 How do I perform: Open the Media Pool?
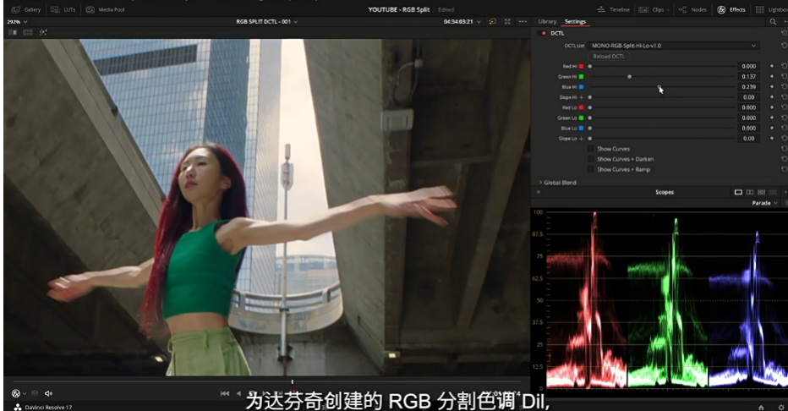coord(107,9)
